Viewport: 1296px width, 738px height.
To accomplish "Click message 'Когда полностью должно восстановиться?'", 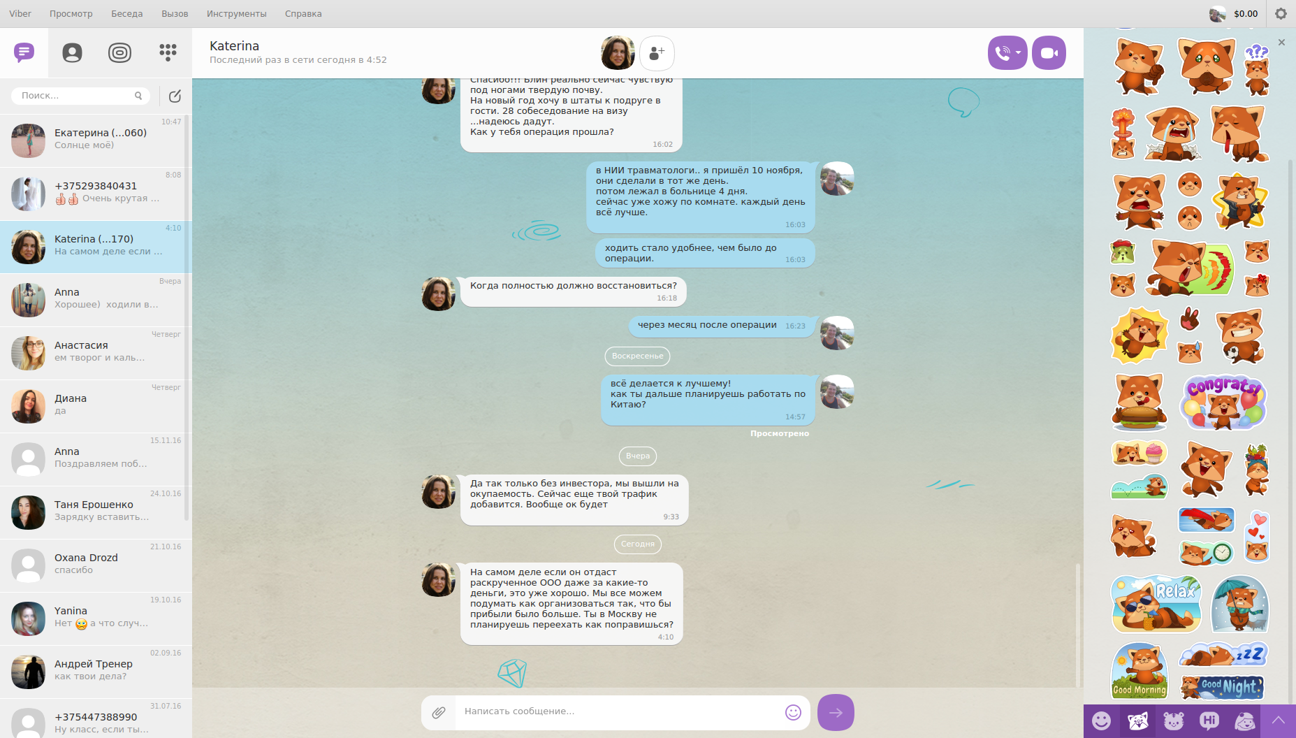I will point(573,291).
